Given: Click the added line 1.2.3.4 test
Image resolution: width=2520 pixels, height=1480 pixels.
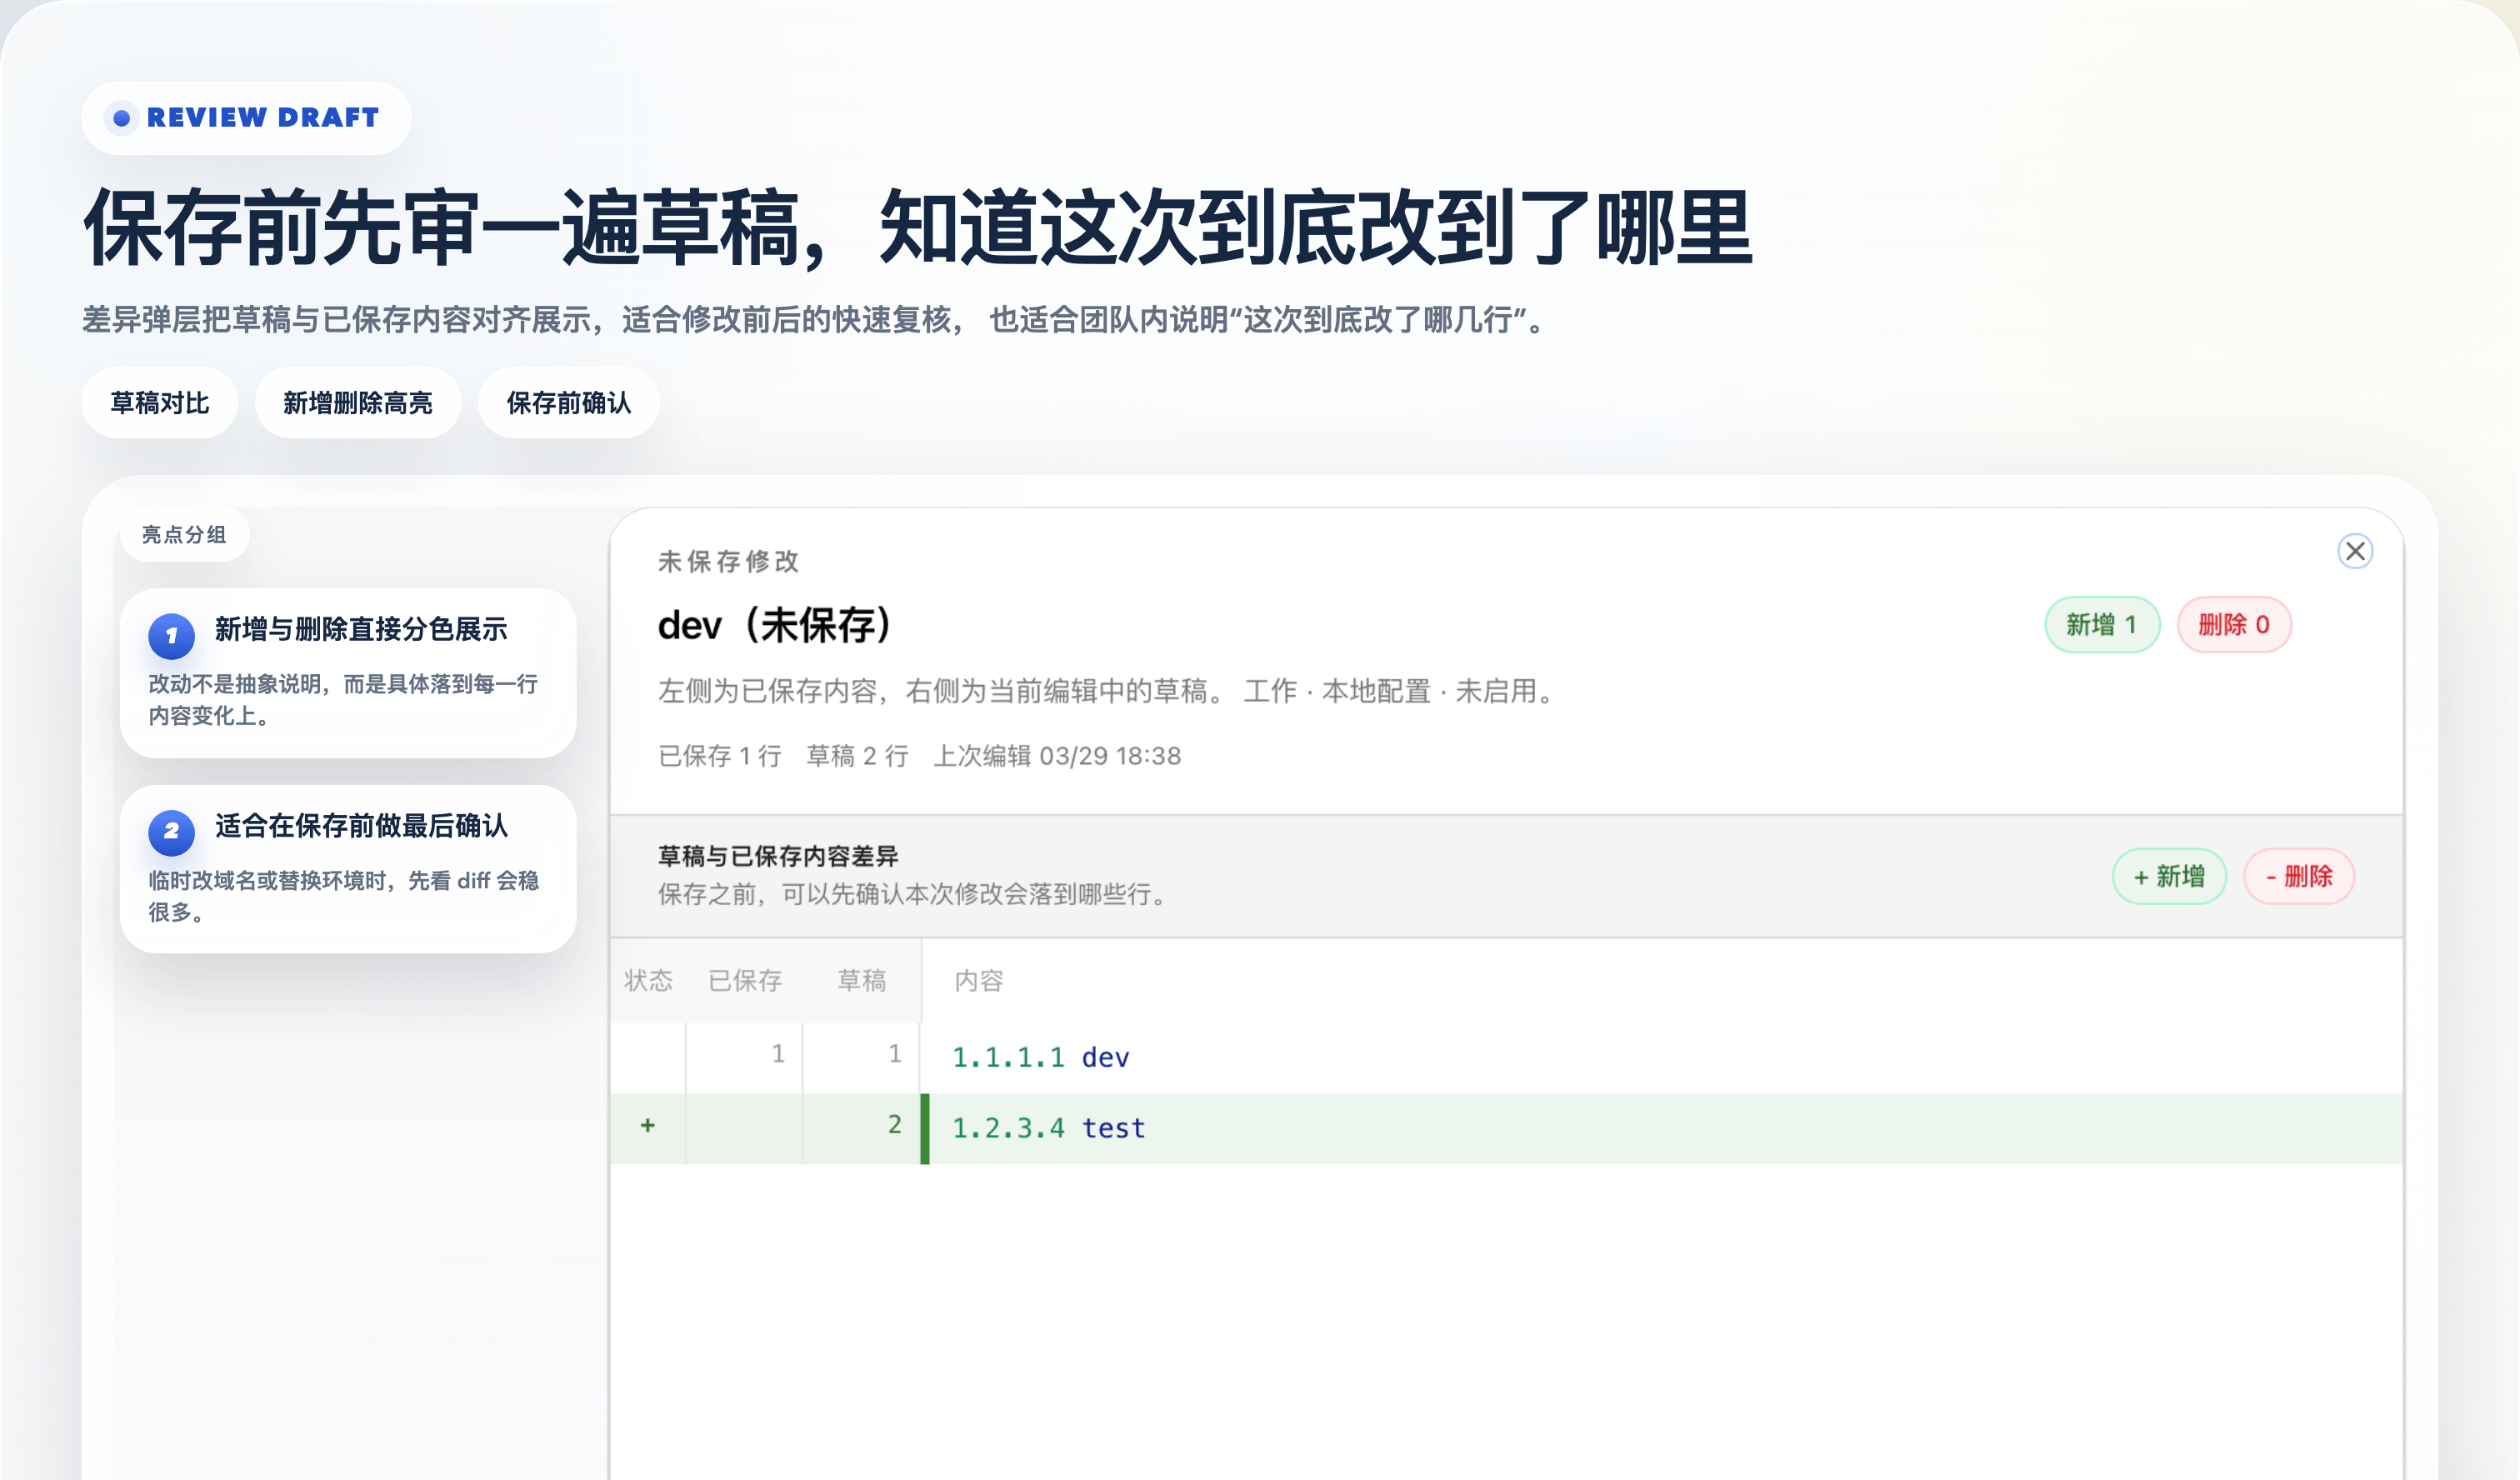Looking at the screenshot, I should coord(1048,1128).
